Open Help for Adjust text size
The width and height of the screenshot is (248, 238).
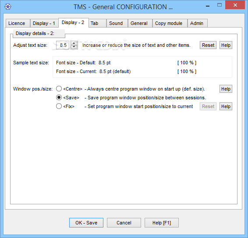click(x=226, y=45)
